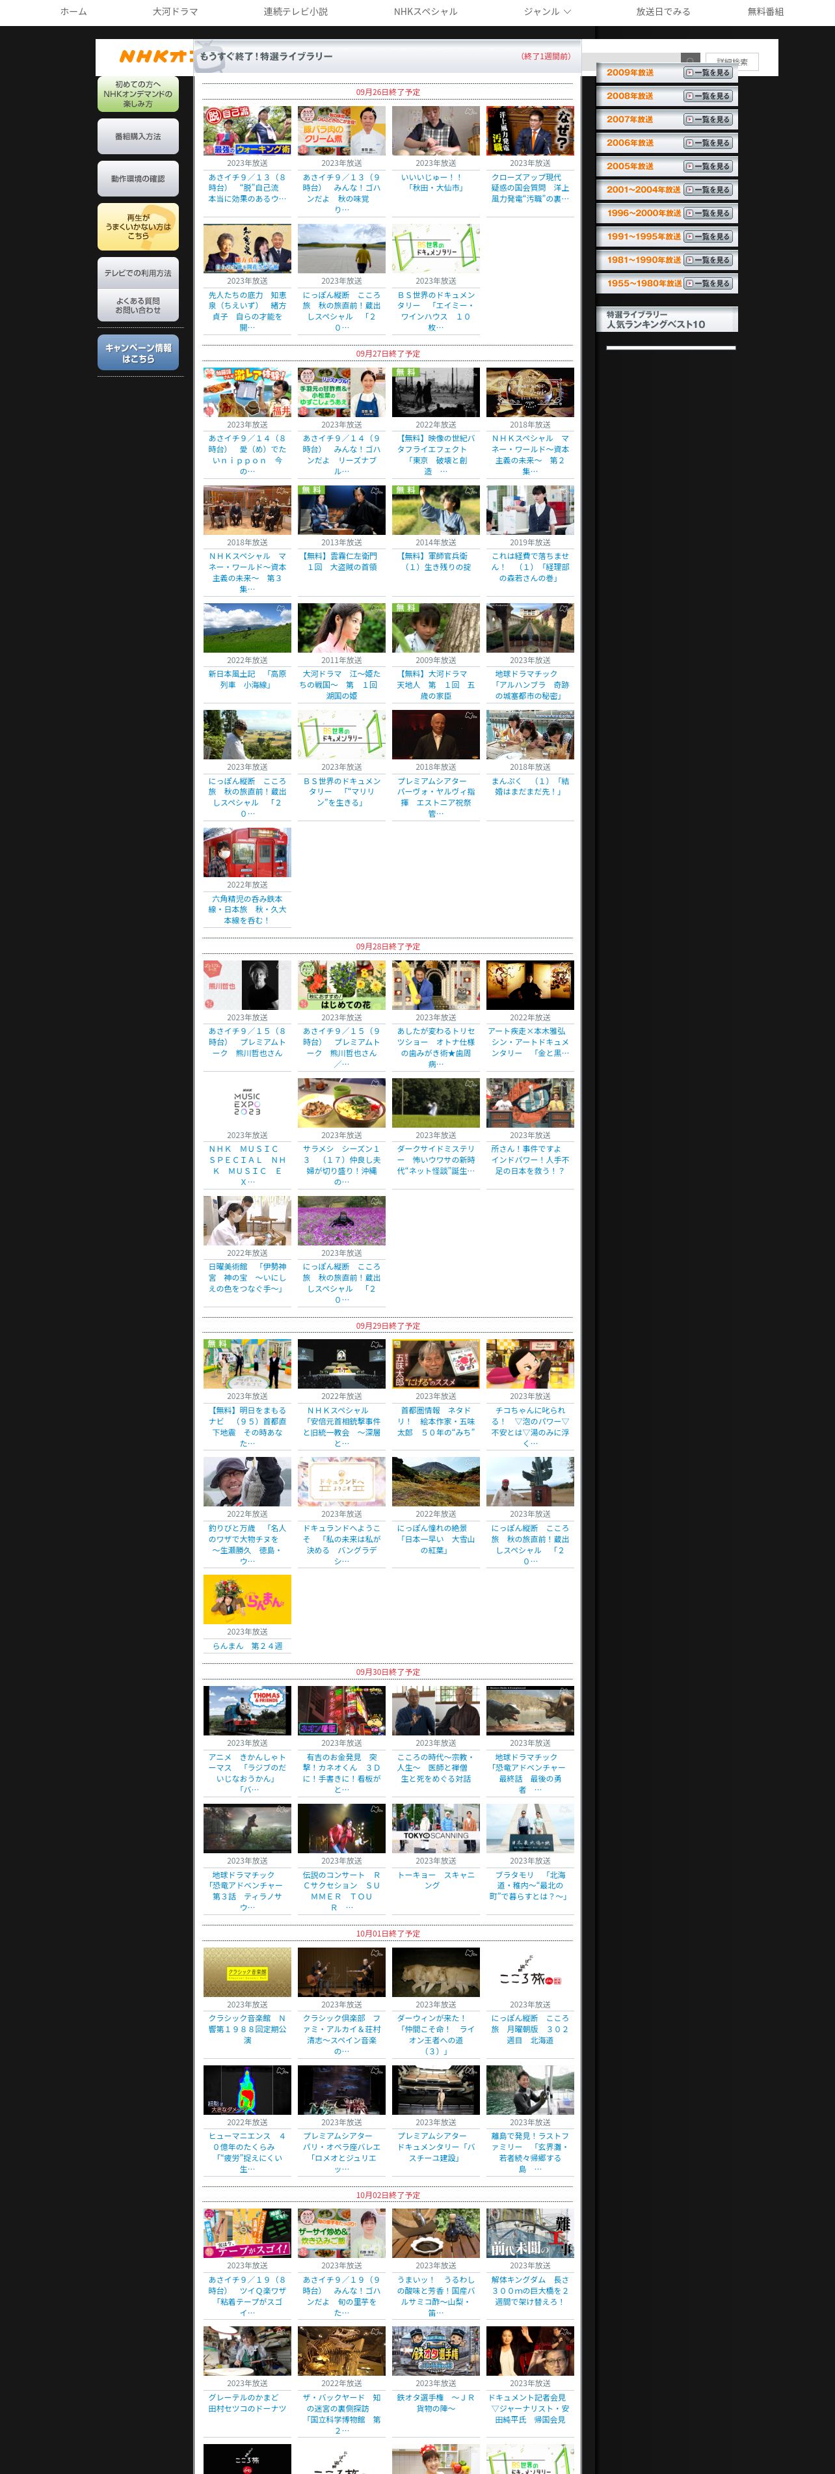
Task: View list for 2006年放送
Action: [708, 143]
